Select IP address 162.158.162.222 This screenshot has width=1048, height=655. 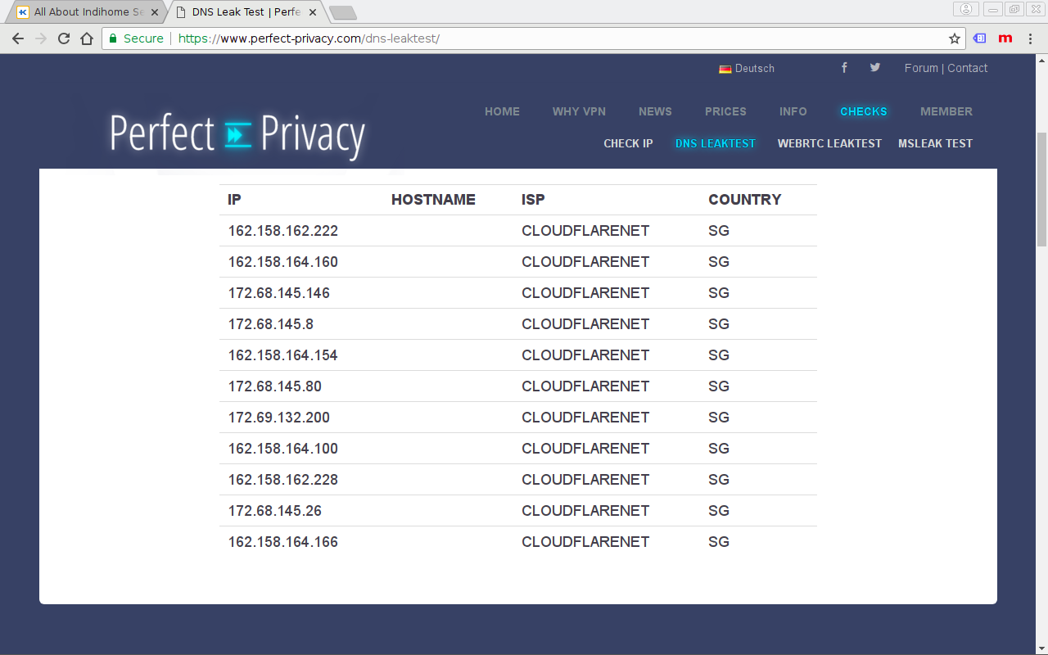tap(283, 231)
